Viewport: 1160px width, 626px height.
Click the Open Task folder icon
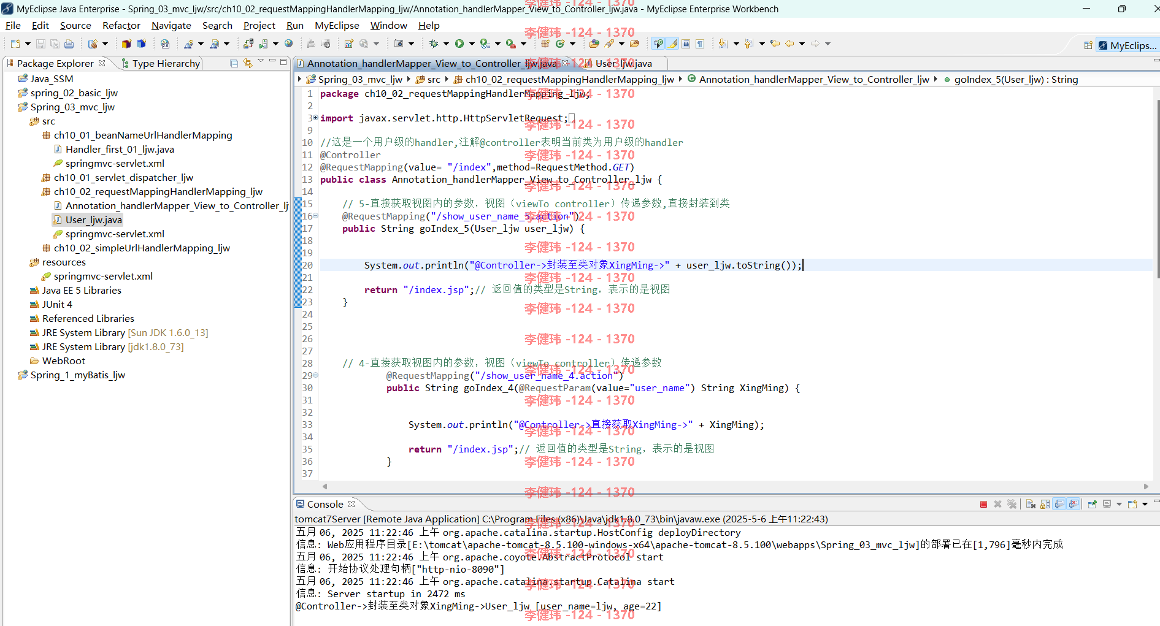pyautogui.click(x=635, y=44)
